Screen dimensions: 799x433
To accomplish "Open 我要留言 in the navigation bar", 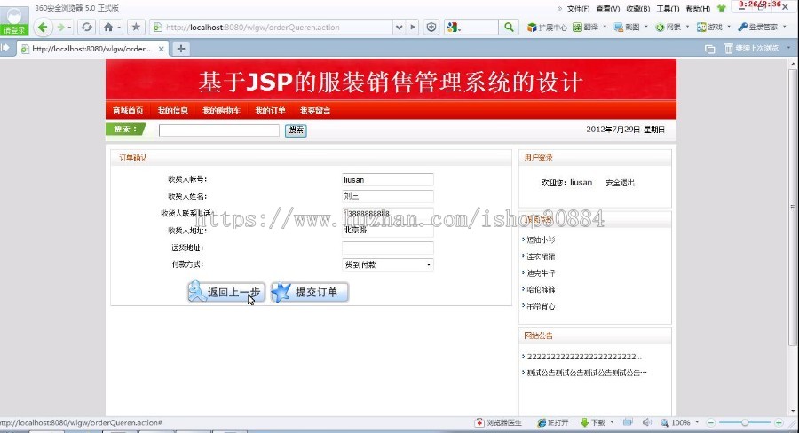I will click(315, 111).
